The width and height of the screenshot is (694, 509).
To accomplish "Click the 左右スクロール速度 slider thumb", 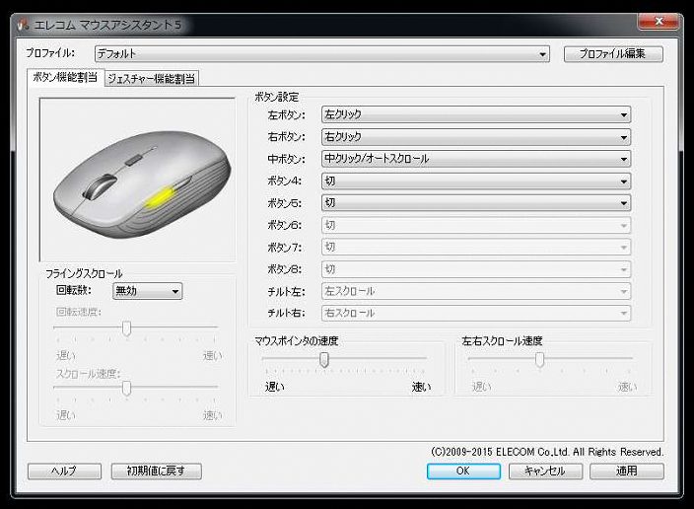I will [x=539, y=360].
